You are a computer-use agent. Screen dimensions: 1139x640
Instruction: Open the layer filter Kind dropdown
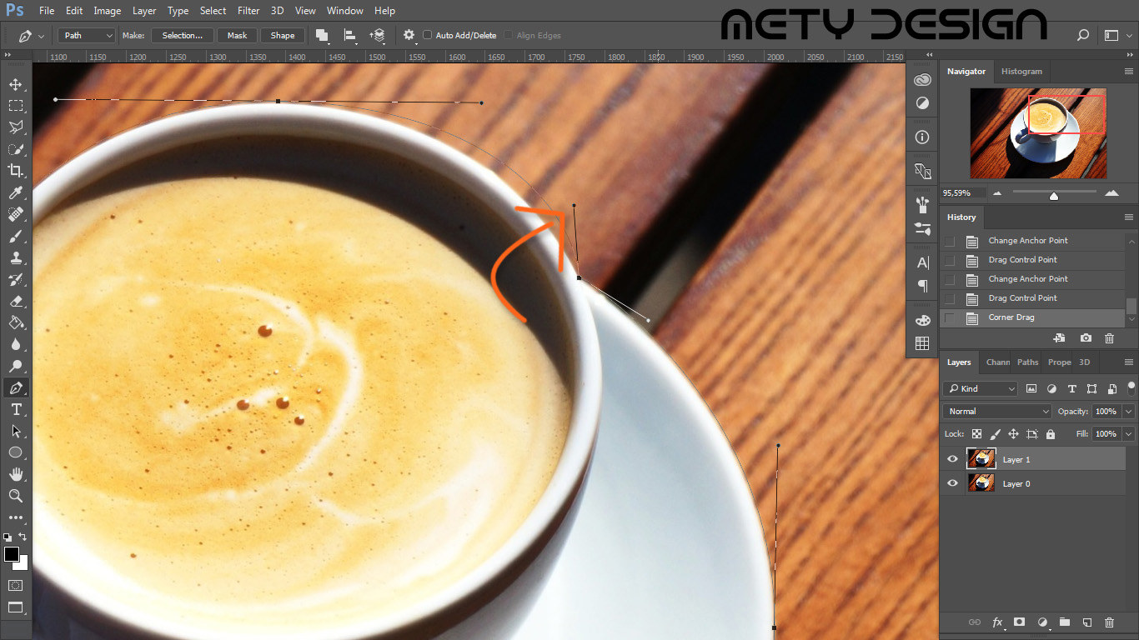tap(981, 388)
